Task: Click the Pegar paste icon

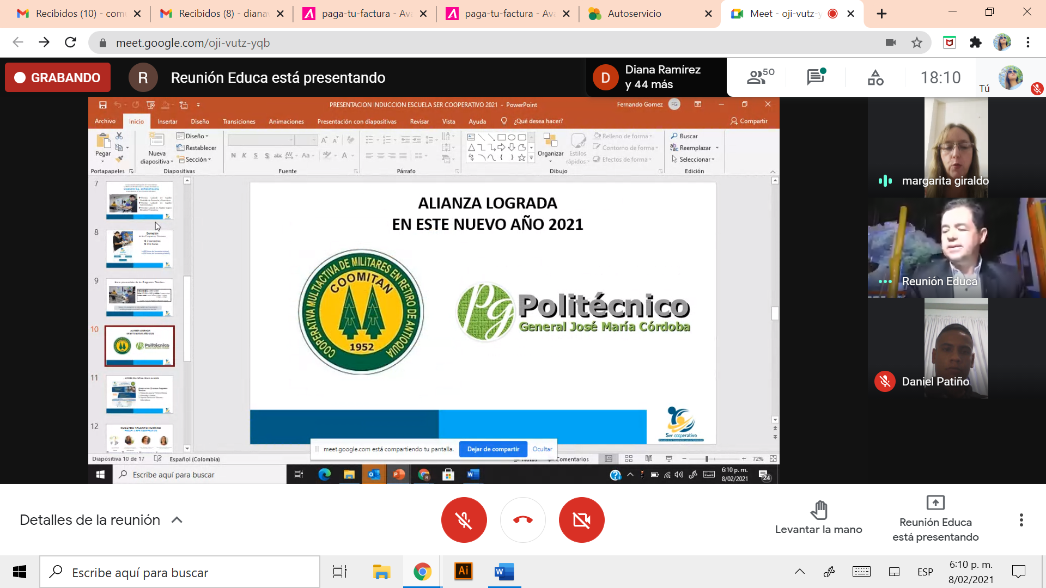Action: click(x=103, y=141)
